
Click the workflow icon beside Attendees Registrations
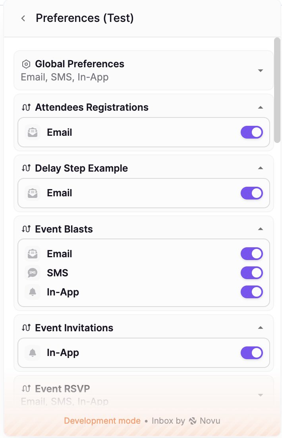click(x=26, y=107)
